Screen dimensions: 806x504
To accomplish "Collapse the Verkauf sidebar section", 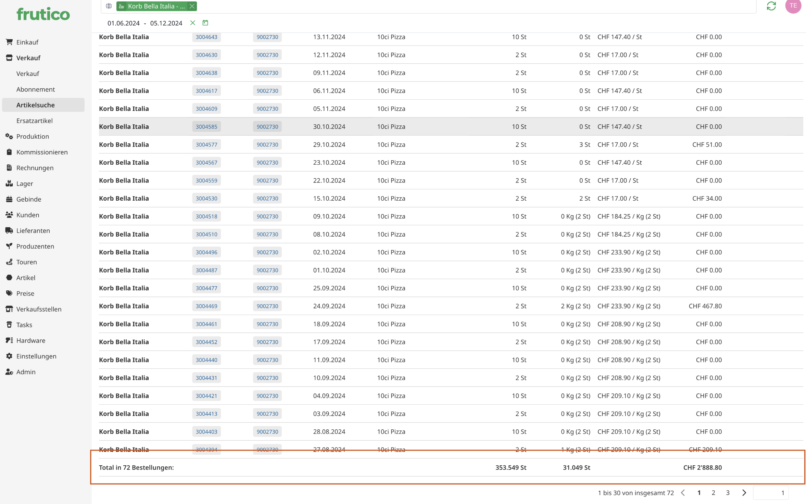I will coord(28,58).
